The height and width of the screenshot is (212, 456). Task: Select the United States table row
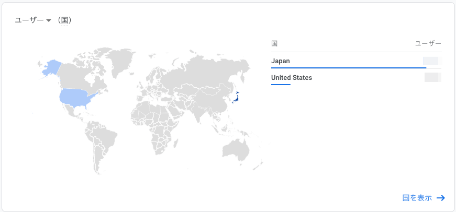[x=356, y=77]
